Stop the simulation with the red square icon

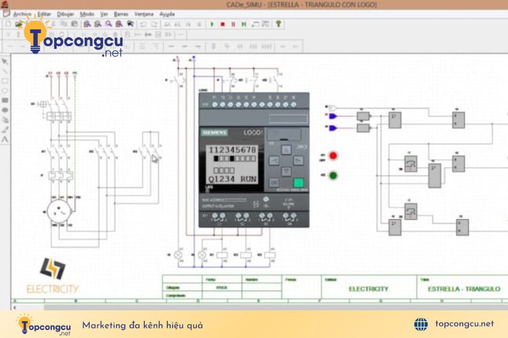pos(222,24)
